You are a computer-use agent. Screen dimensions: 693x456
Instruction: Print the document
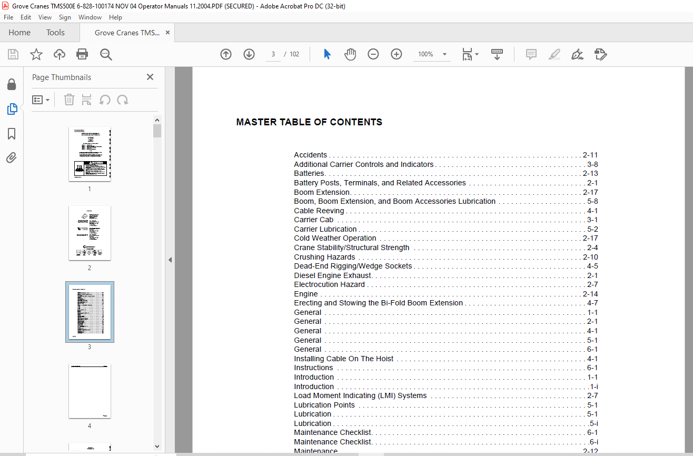pyautogui.click(x=82, y=54)
